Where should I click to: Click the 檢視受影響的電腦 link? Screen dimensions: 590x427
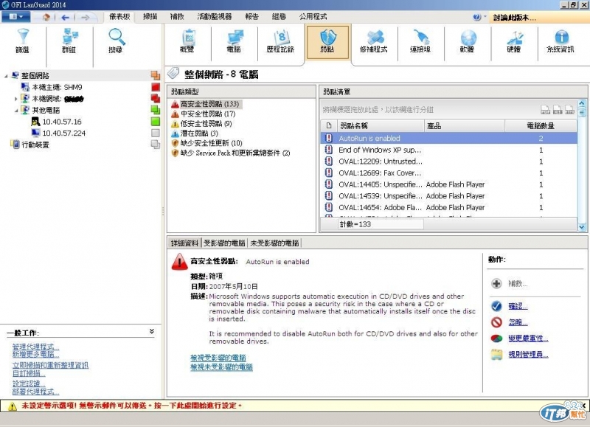point(218,358)
